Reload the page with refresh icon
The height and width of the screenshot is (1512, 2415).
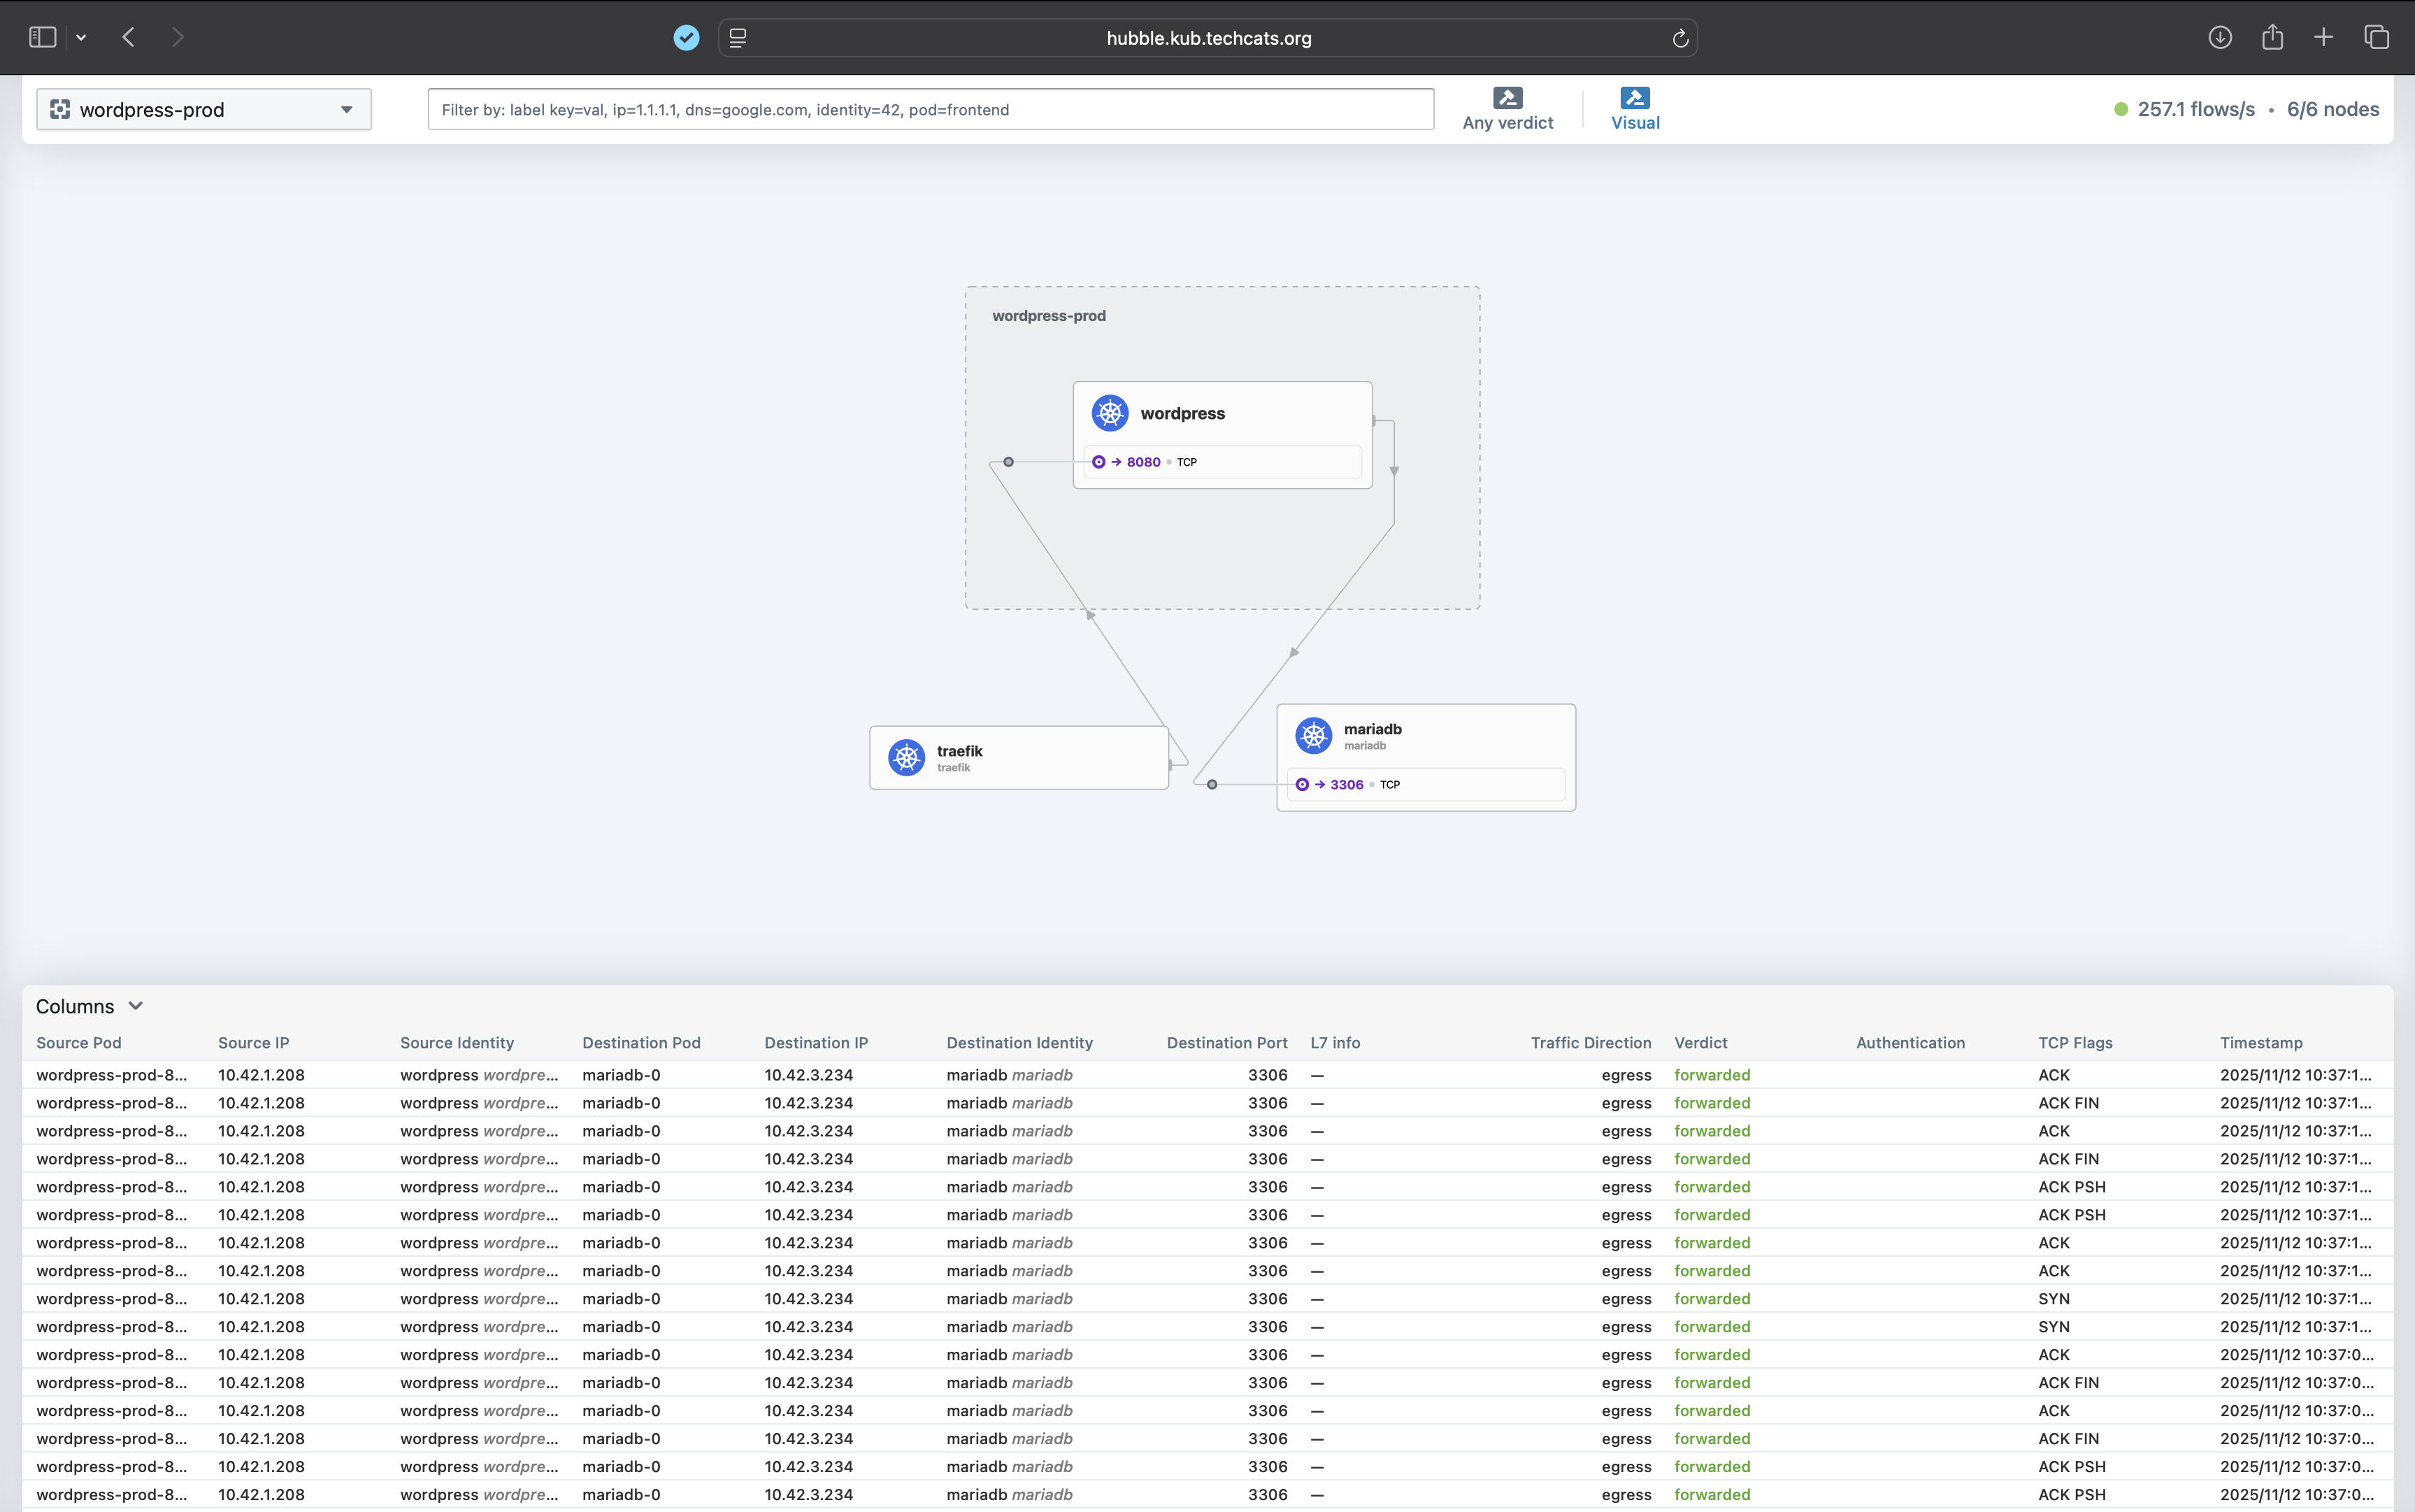(1679, 38)
